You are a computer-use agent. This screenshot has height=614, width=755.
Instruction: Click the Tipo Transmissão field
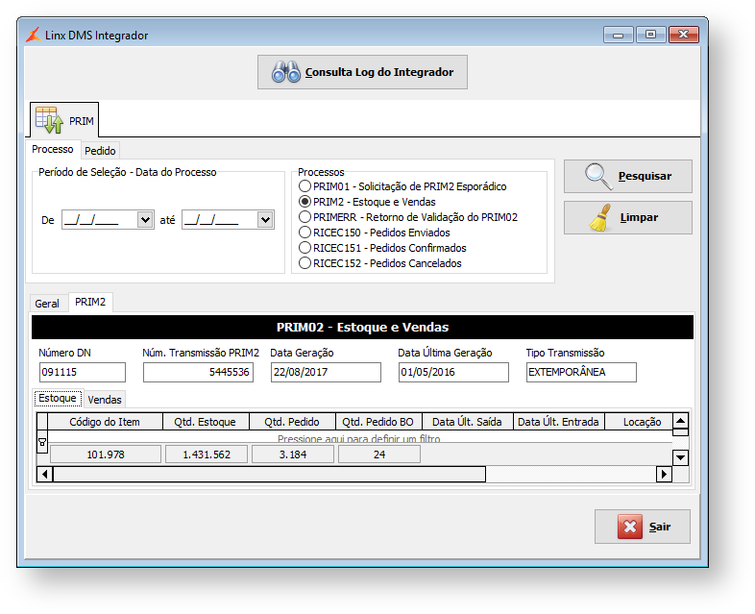(x=581, y=372)
